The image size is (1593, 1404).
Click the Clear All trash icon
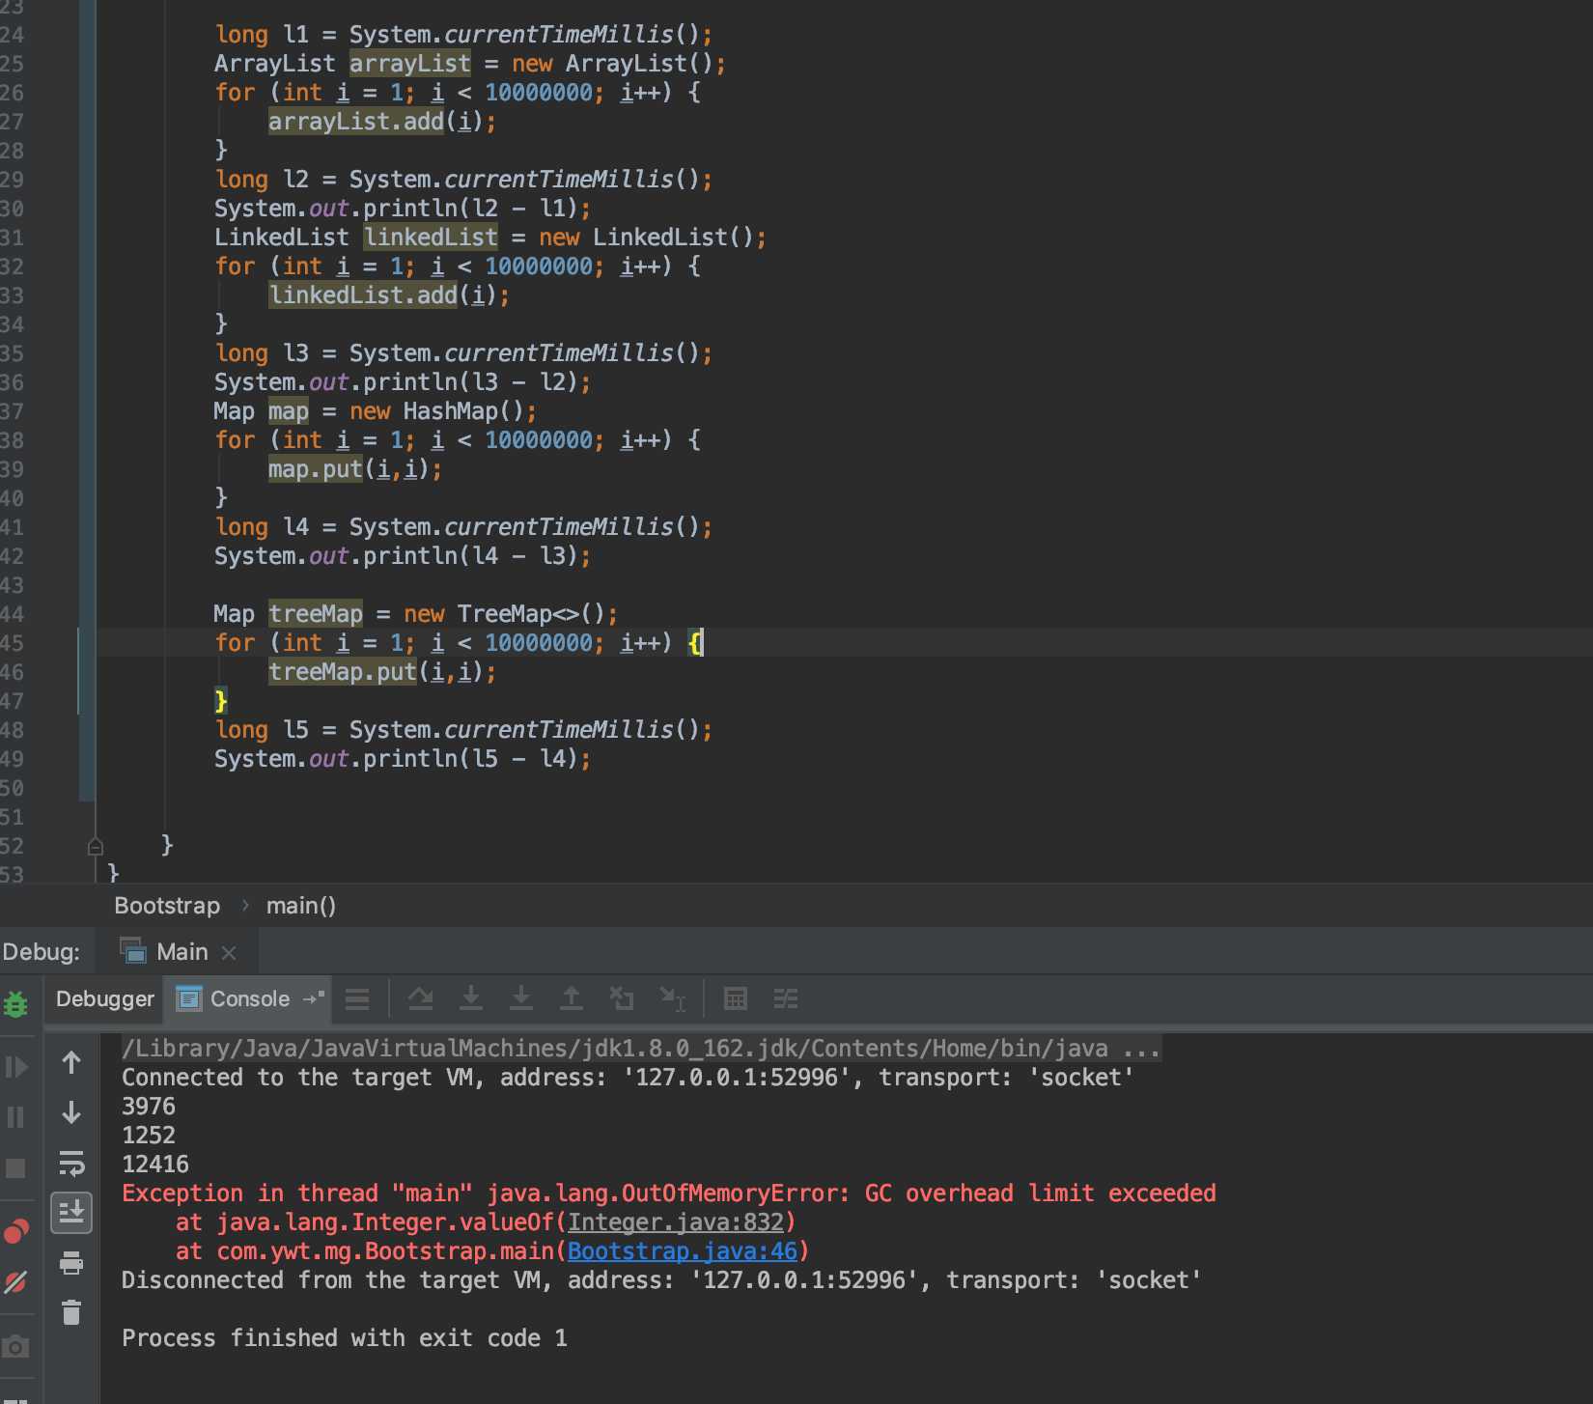pos(71,1312)
